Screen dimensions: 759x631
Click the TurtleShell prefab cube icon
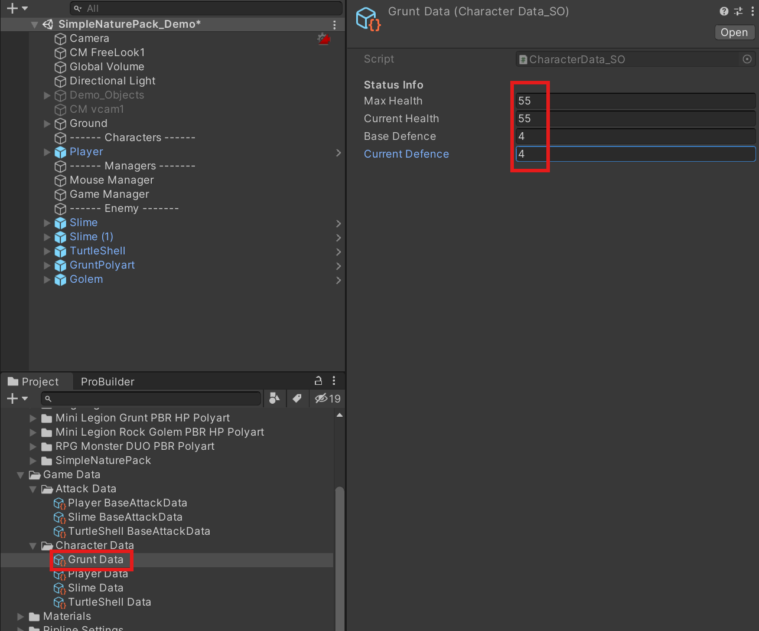pyautogui.click(x=60, y=251)
